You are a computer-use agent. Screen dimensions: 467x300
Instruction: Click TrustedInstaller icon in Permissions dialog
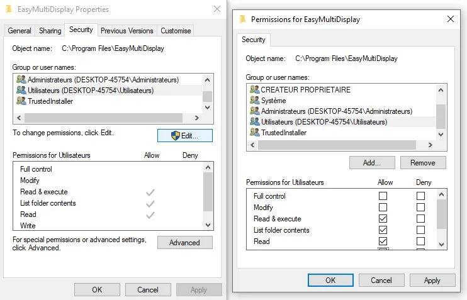click(x=255, y=133)
